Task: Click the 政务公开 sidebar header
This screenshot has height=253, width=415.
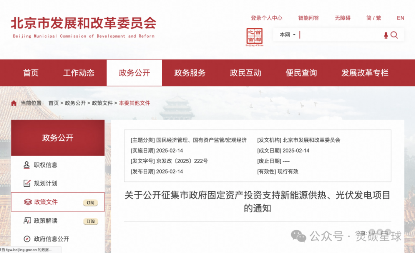Action: click(x=58, y=138)
